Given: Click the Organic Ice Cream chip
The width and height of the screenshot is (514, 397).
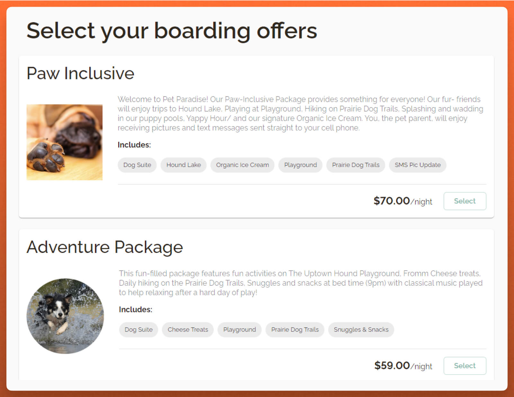Looking at the screenshot, I should [x=242, y=165].
